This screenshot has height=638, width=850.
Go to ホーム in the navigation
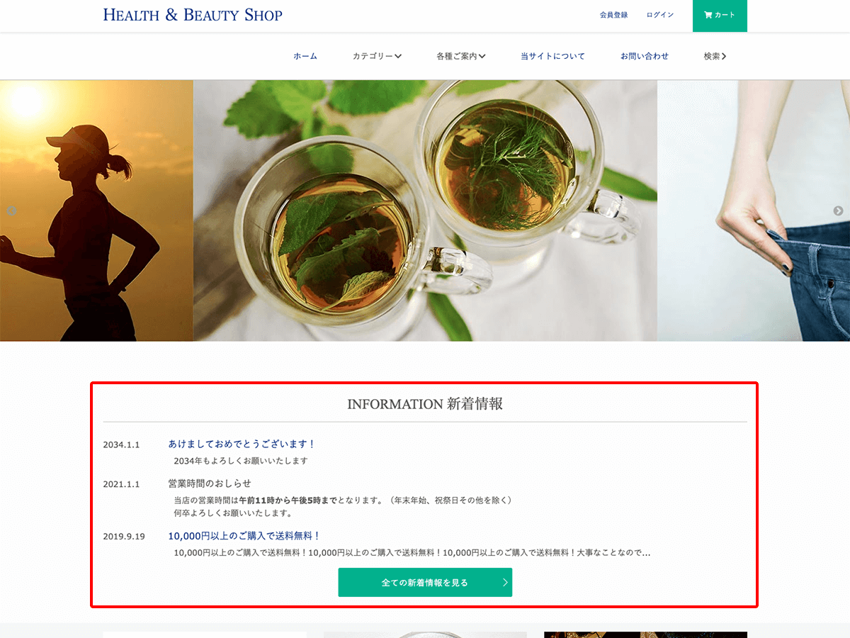(x=305, y=56)
